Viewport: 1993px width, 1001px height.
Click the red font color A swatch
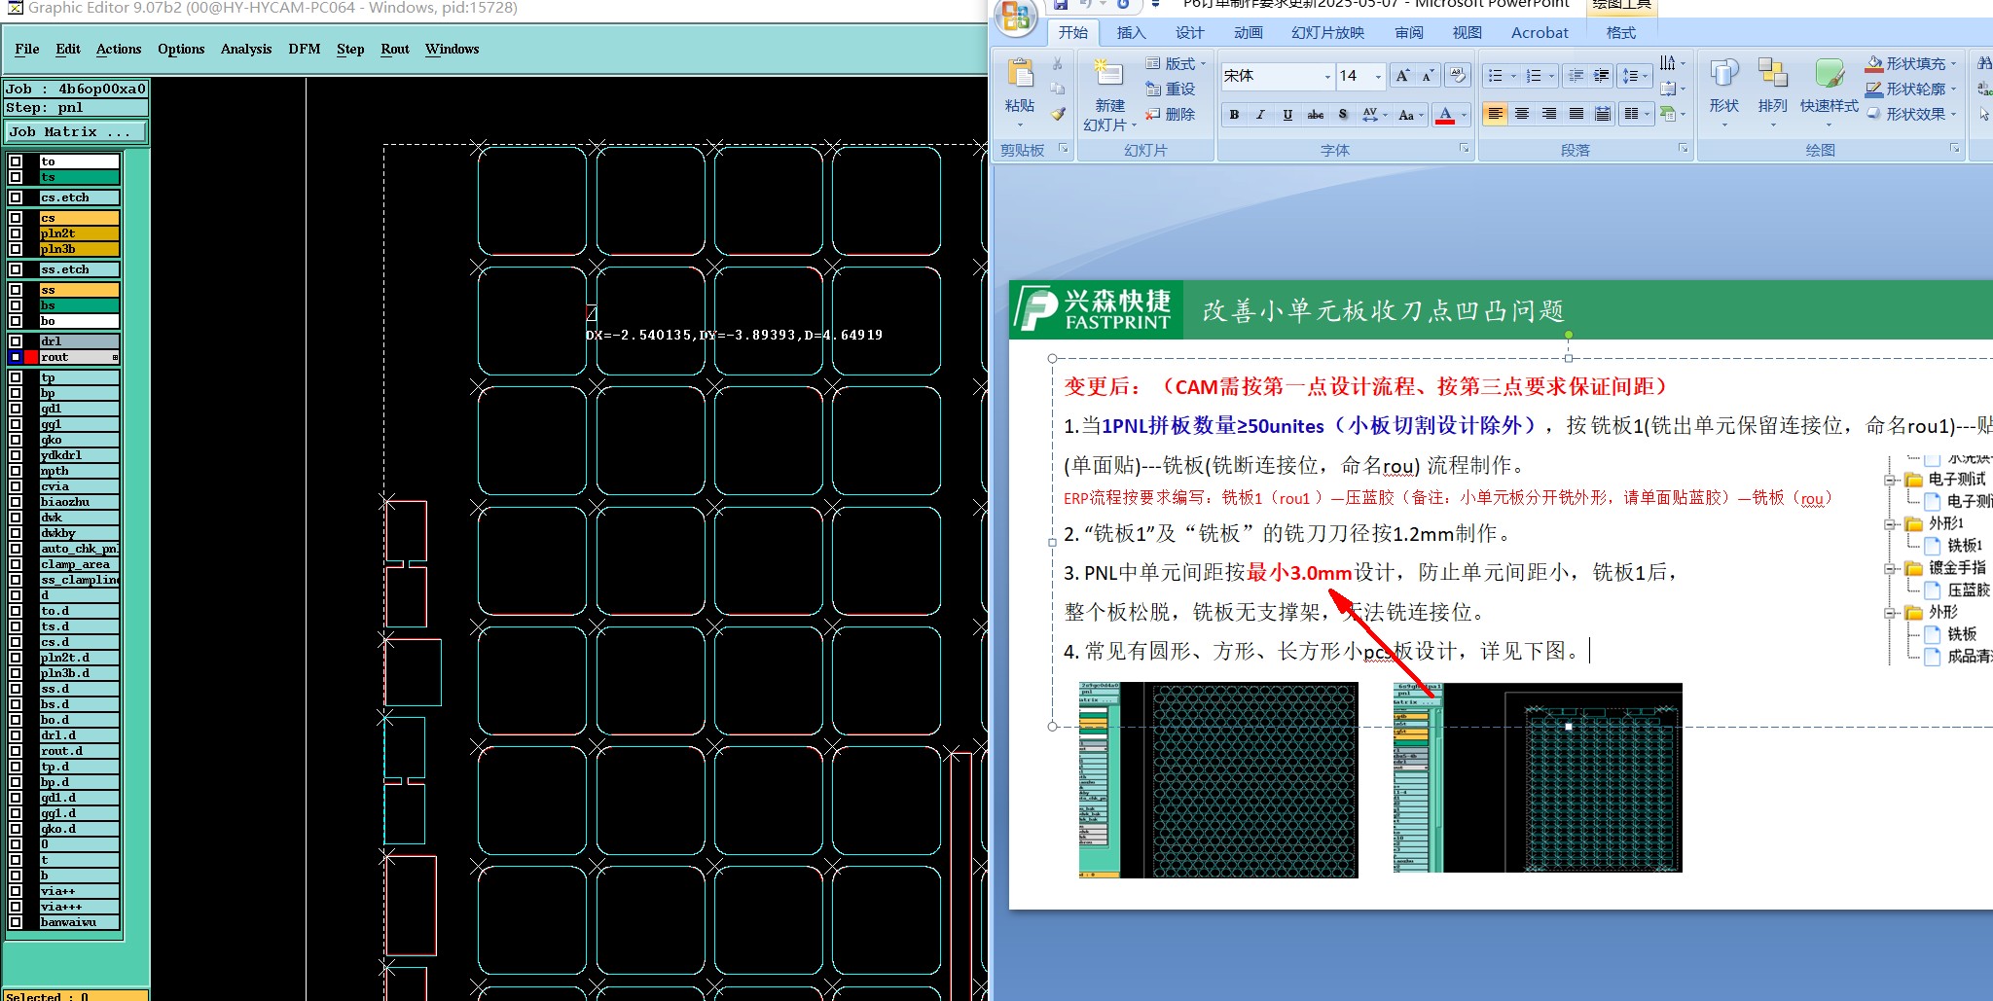1445,115
